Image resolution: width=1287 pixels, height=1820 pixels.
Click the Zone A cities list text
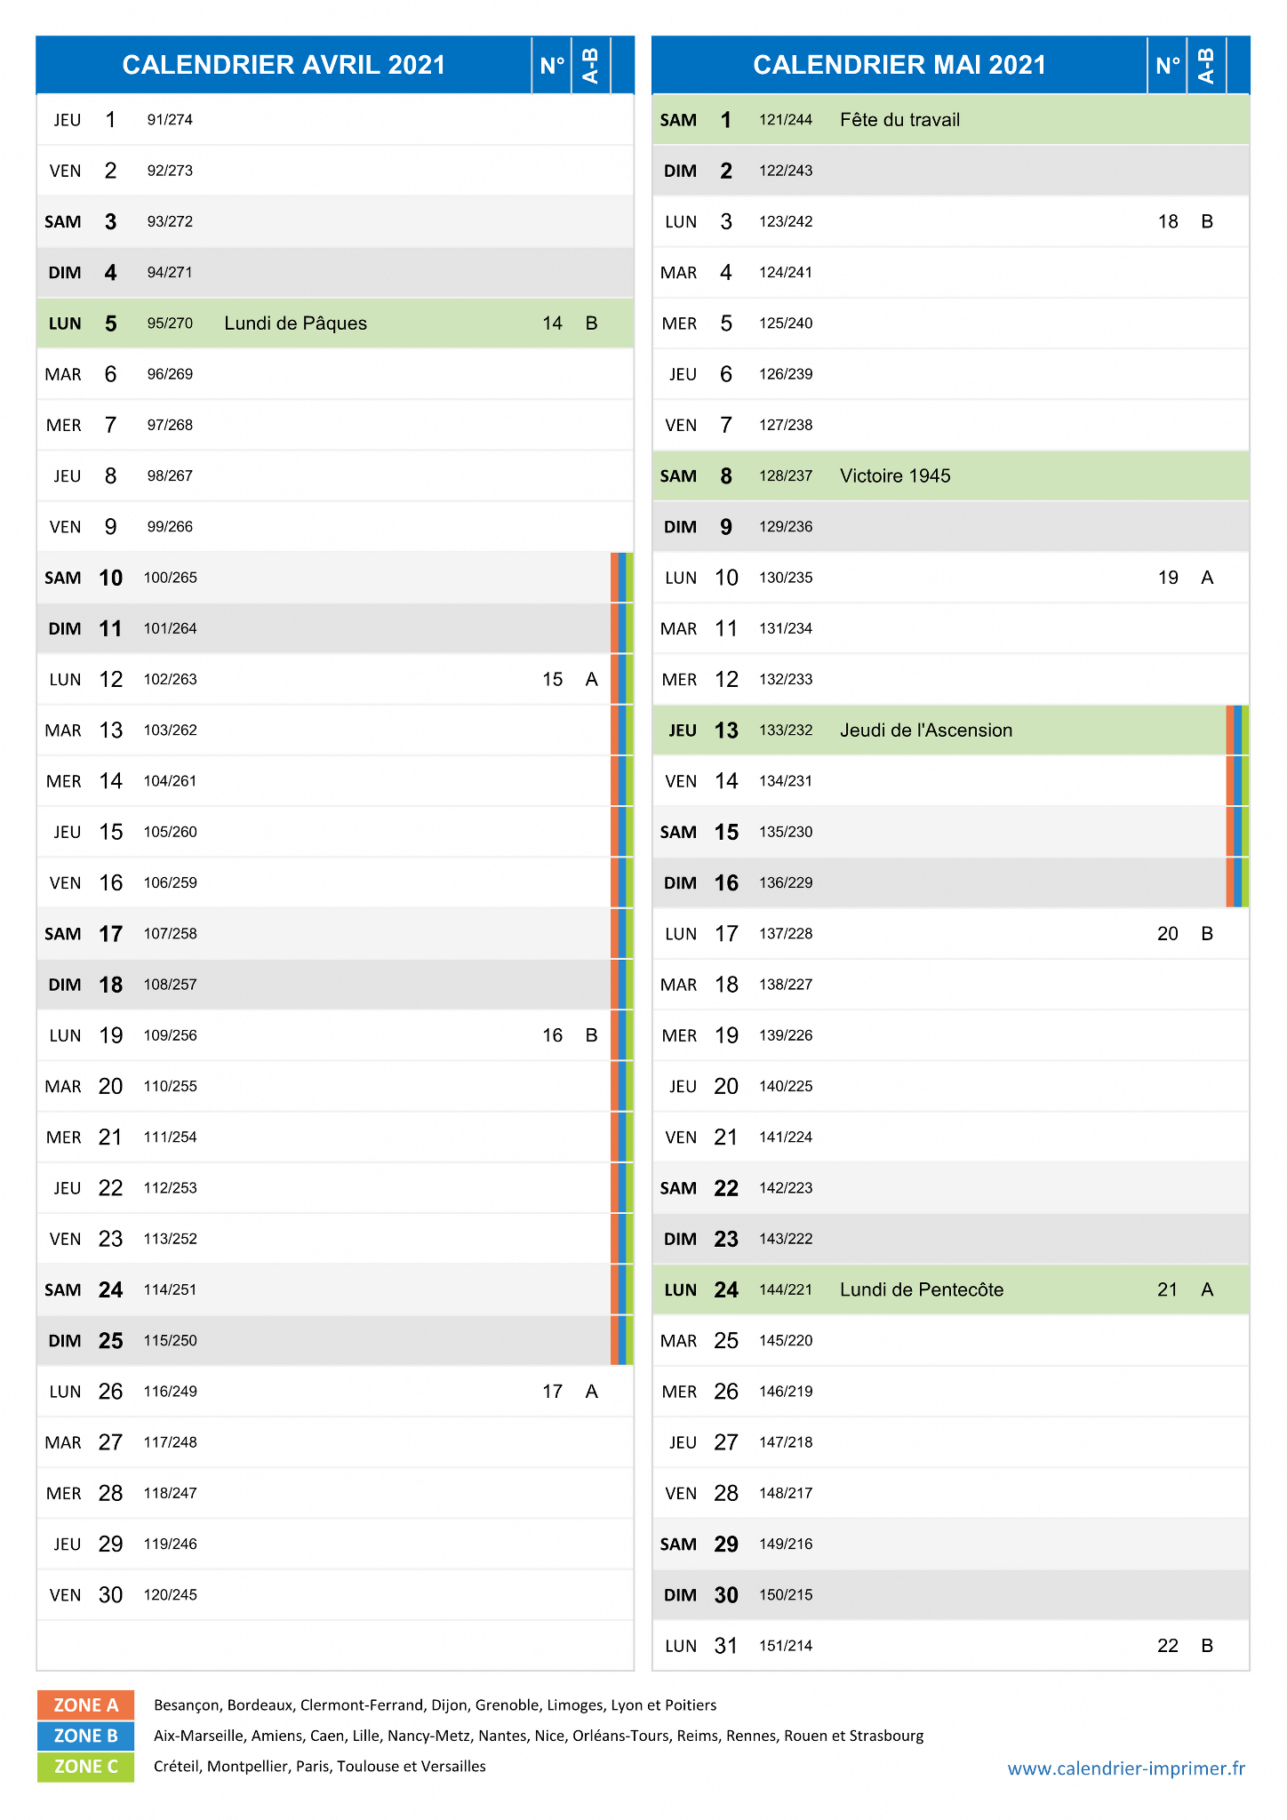tap(435, 1705)
